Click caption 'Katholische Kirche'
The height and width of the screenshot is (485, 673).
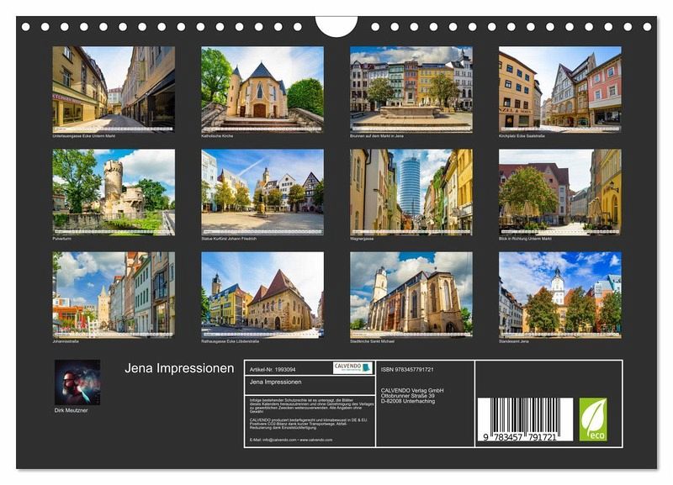click(x=217, y=136)
